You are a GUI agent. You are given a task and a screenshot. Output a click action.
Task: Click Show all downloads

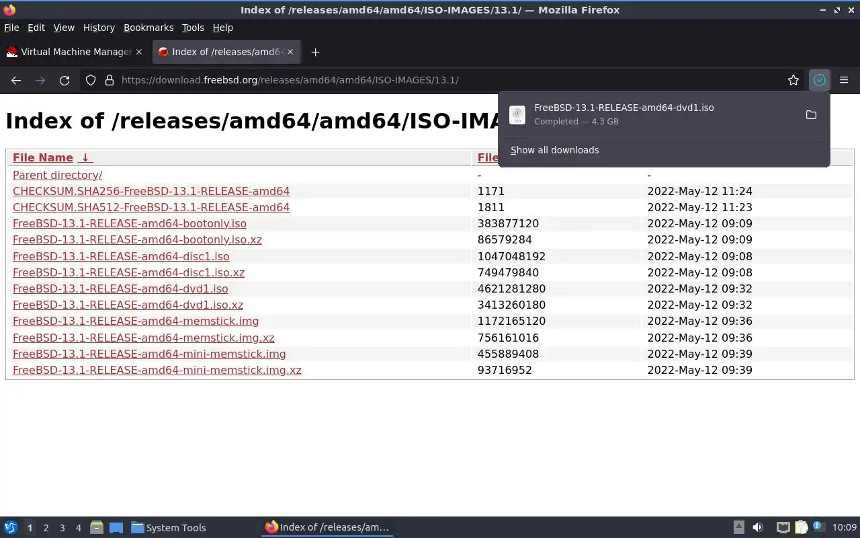point(554,150)
